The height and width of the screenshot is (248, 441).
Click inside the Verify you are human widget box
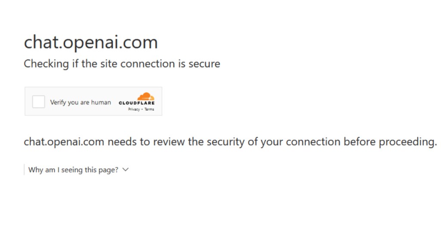(x=93, y=101)
